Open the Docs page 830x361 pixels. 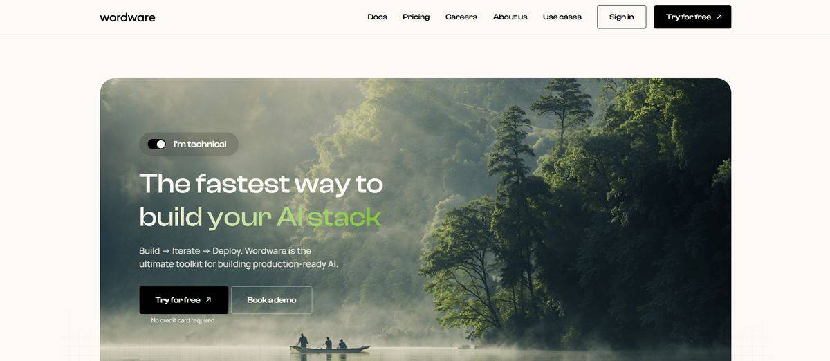click(x=377, y=17)
